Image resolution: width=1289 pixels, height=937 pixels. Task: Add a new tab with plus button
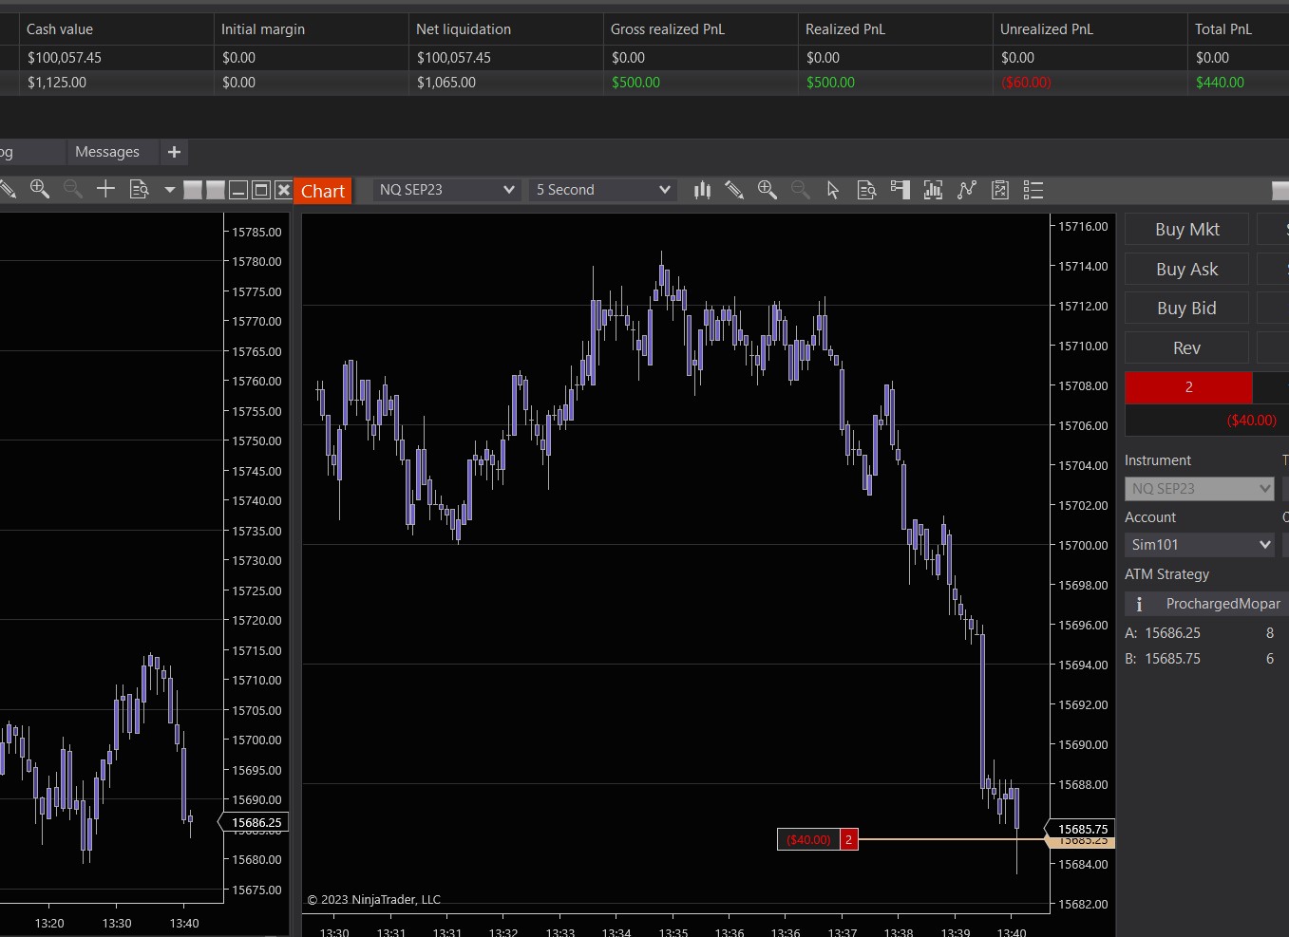[174, 152]
